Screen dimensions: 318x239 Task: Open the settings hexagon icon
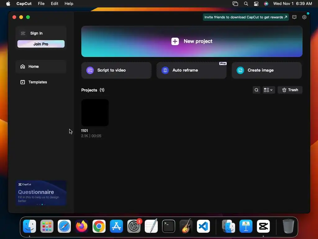tap(304, 17)
